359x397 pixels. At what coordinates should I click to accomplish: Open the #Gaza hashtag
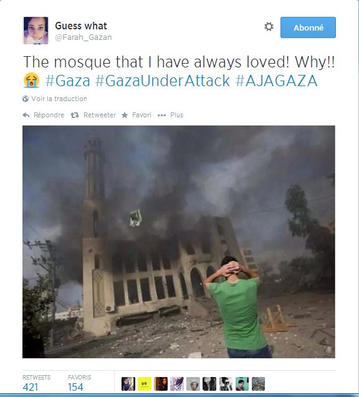[68, 81]
